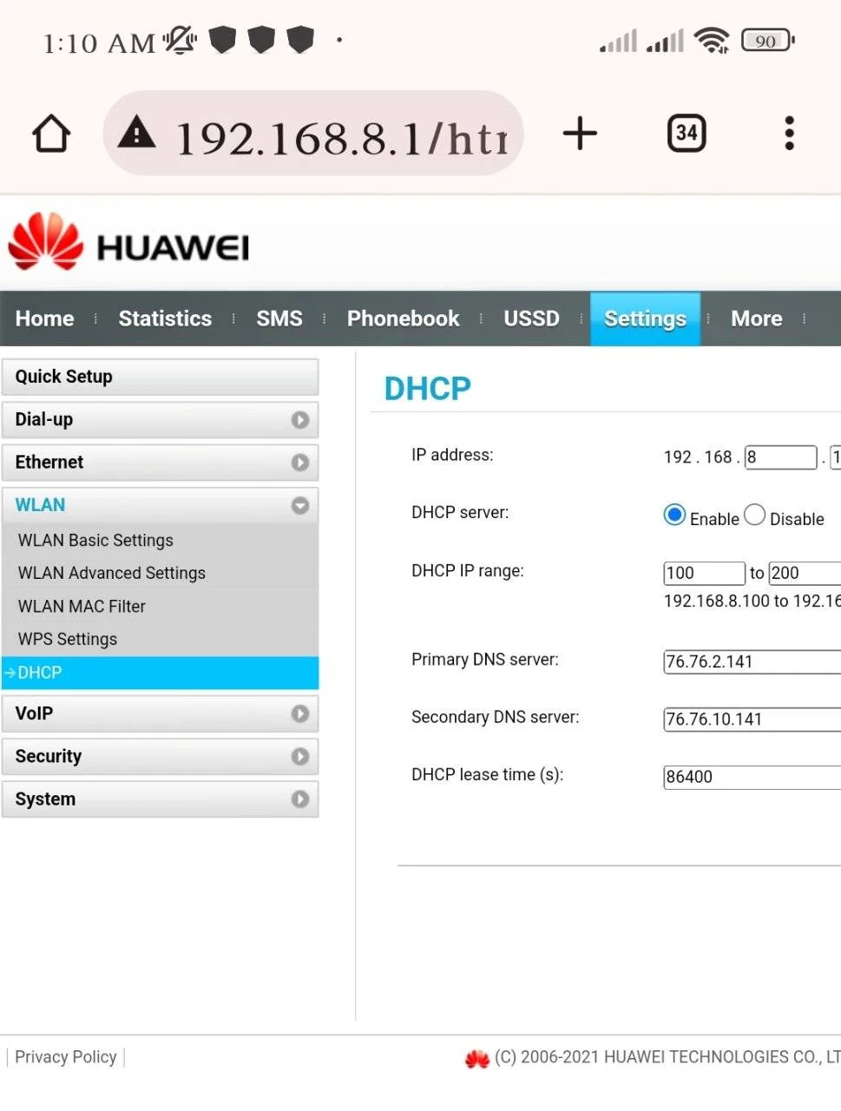This screenshot has width=841, height=1111.
Task: Edit the DHCP range end field 200
Action: (x=805, y=573)
